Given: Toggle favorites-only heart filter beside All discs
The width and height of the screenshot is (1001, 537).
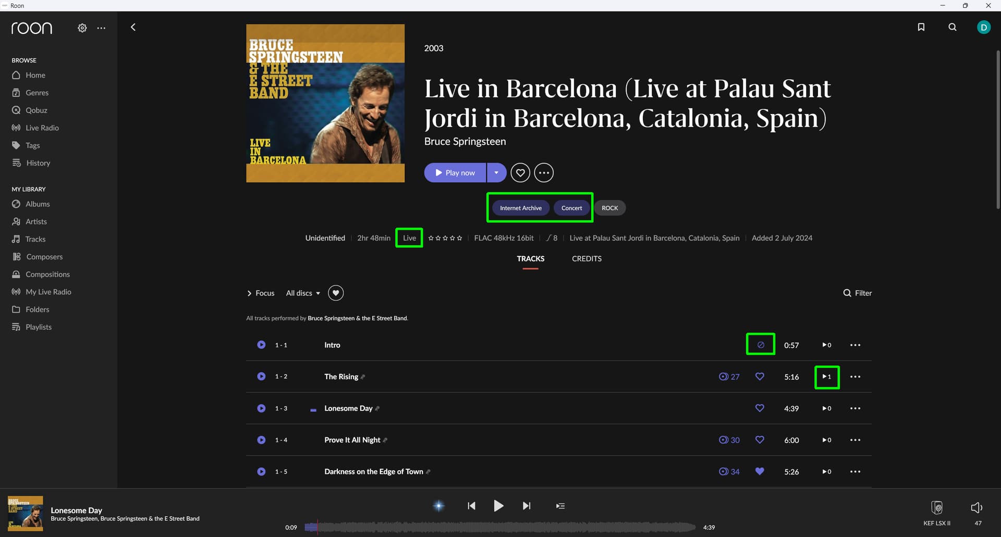Looking at the screenshot, I should click(x=336, y=293).
